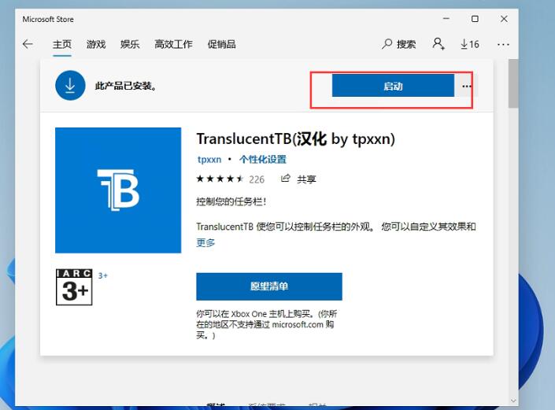
Task: Open the 搜索 search box
Action: (x=398, y=44)
